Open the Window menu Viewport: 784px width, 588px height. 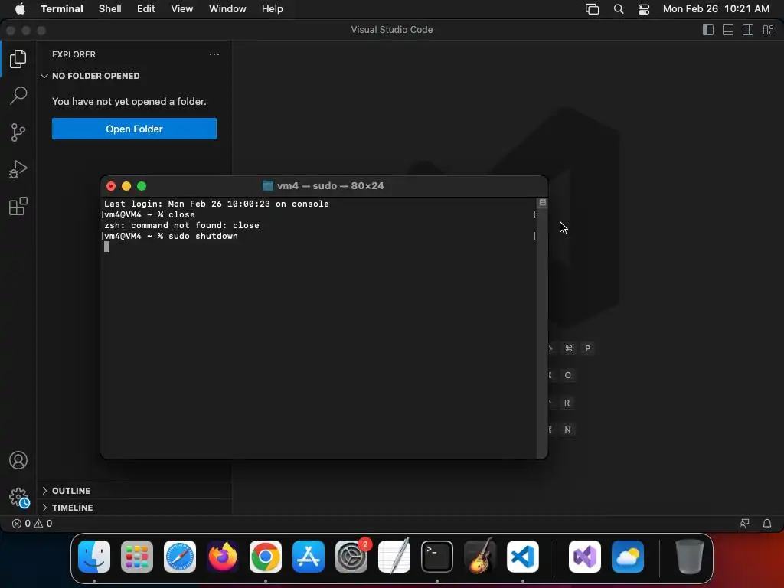(227, 9)
